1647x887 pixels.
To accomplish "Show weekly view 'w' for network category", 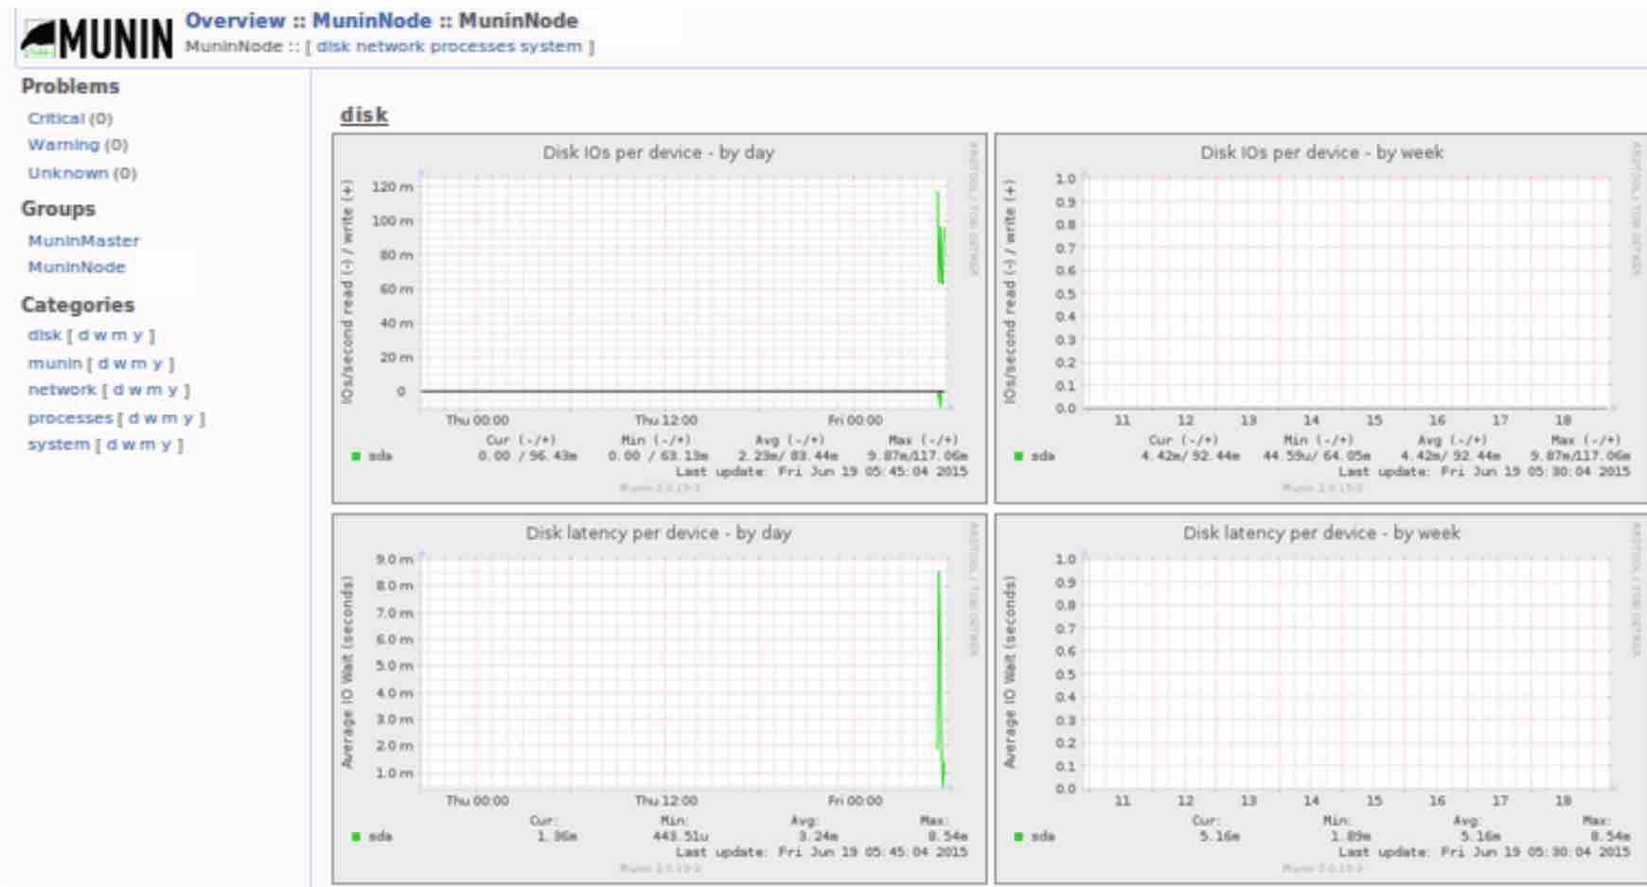I will (x=135, y=390).
